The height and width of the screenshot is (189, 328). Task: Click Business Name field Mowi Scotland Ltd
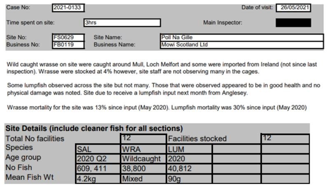pos(241,44)
